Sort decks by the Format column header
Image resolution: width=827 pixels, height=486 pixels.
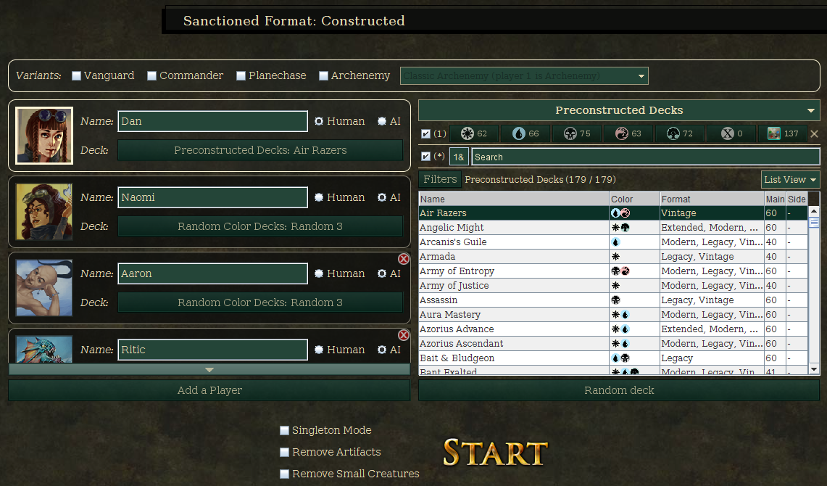point(711,199)
